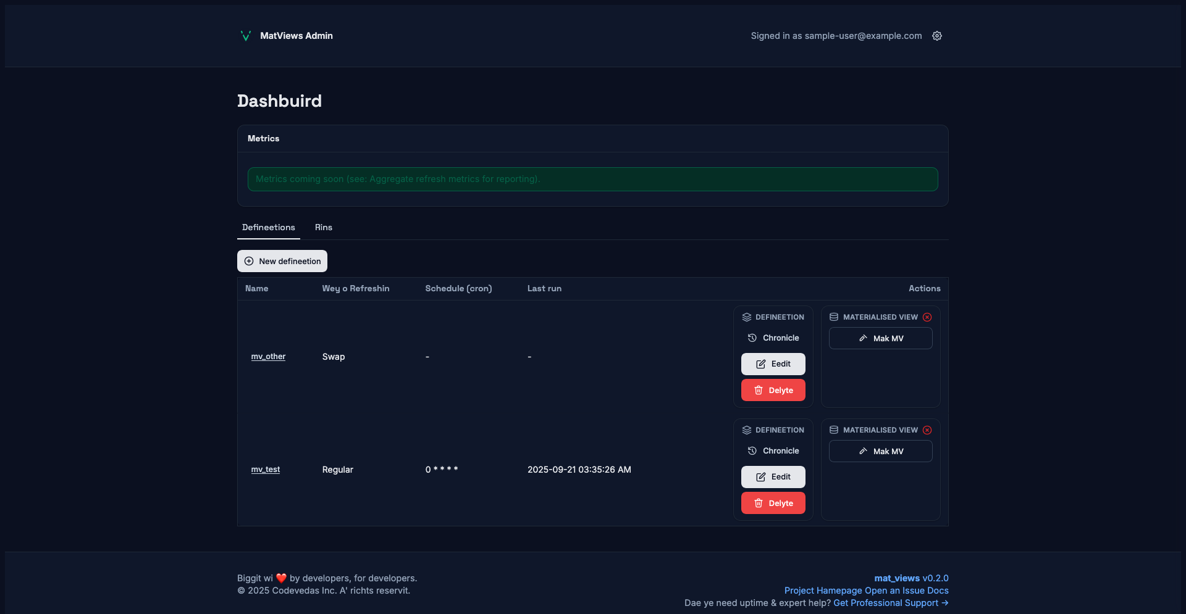The image size is (1186, 614).
Task: Click the database icon in mv_test row
Action: coord(834,430)
